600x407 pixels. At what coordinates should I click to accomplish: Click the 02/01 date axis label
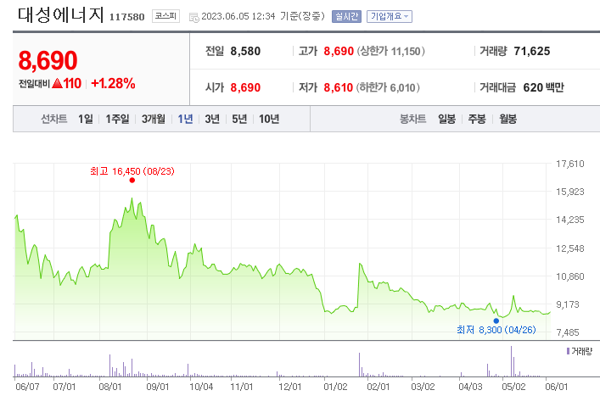pyautogui.click(x=379, y=387)
